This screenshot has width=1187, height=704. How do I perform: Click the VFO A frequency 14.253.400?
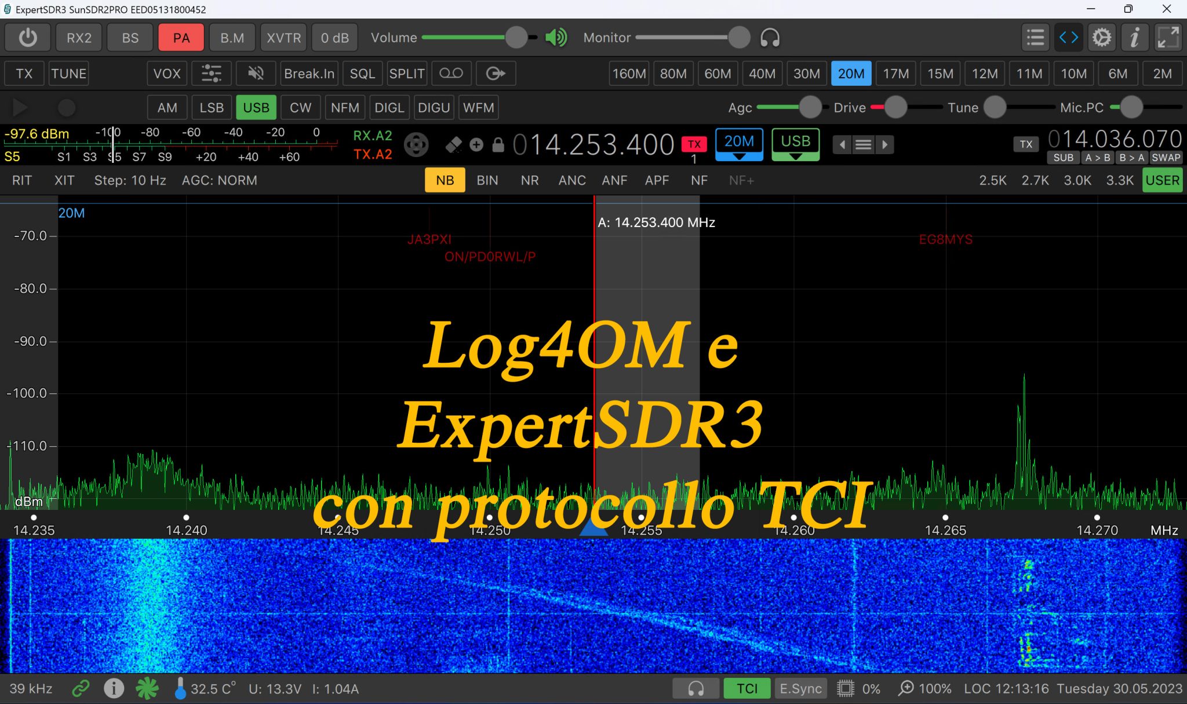(593, 145)
